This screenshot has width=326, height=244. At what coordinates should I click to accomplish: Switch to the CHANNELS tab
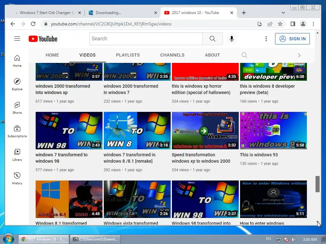[172, 55]
